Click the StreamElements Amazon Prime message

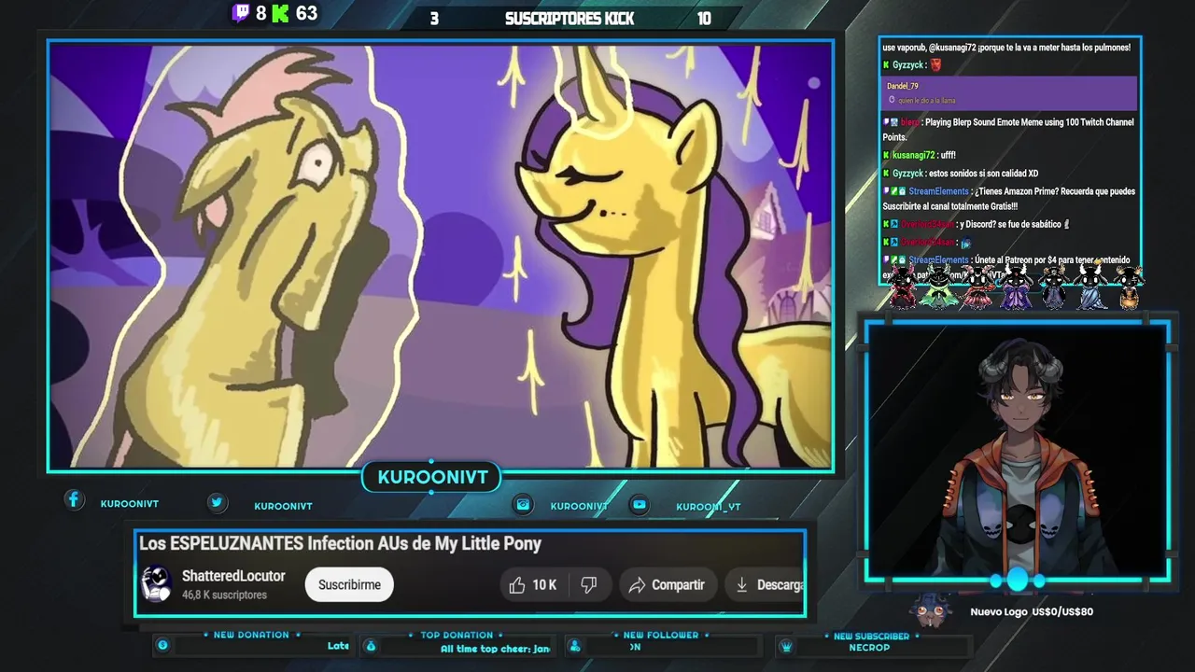pyautogui.click(x=1009, y=199)
